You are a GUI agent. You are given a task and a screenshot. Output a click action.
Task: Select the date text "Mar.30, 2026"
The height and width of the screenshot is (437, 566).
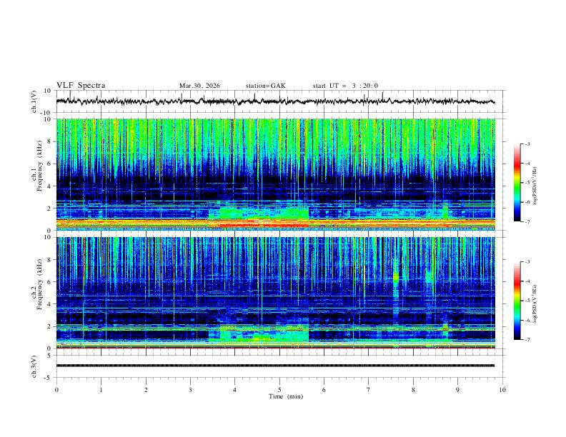[x=199, y=86]
